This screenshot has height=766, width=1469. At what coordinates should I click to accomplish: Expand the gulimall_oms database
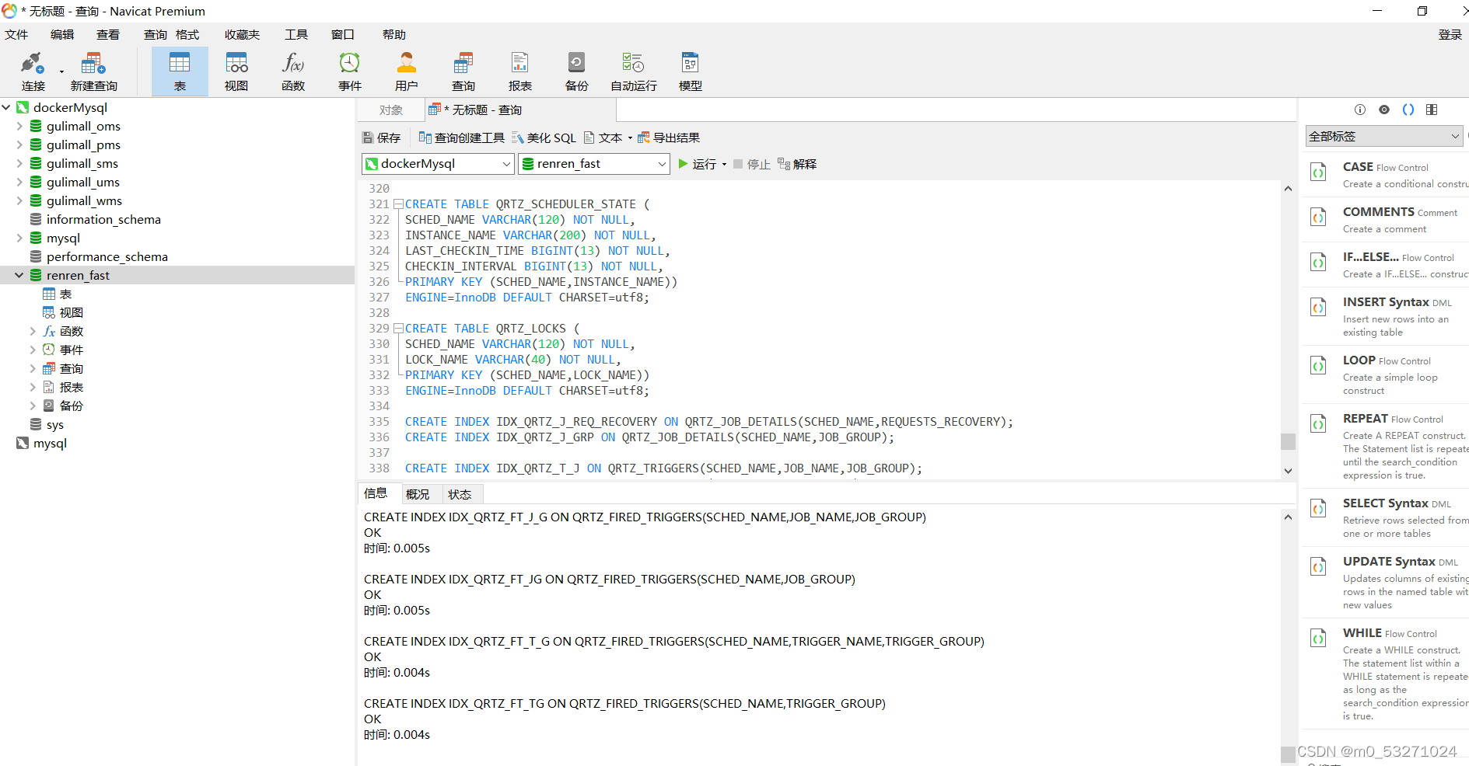tap(19, 126)
